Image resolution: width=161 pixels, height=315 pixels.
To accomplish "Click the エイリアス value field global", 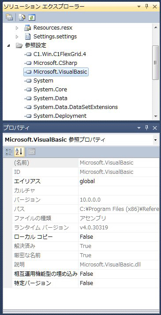I will [x=119, y=181].
